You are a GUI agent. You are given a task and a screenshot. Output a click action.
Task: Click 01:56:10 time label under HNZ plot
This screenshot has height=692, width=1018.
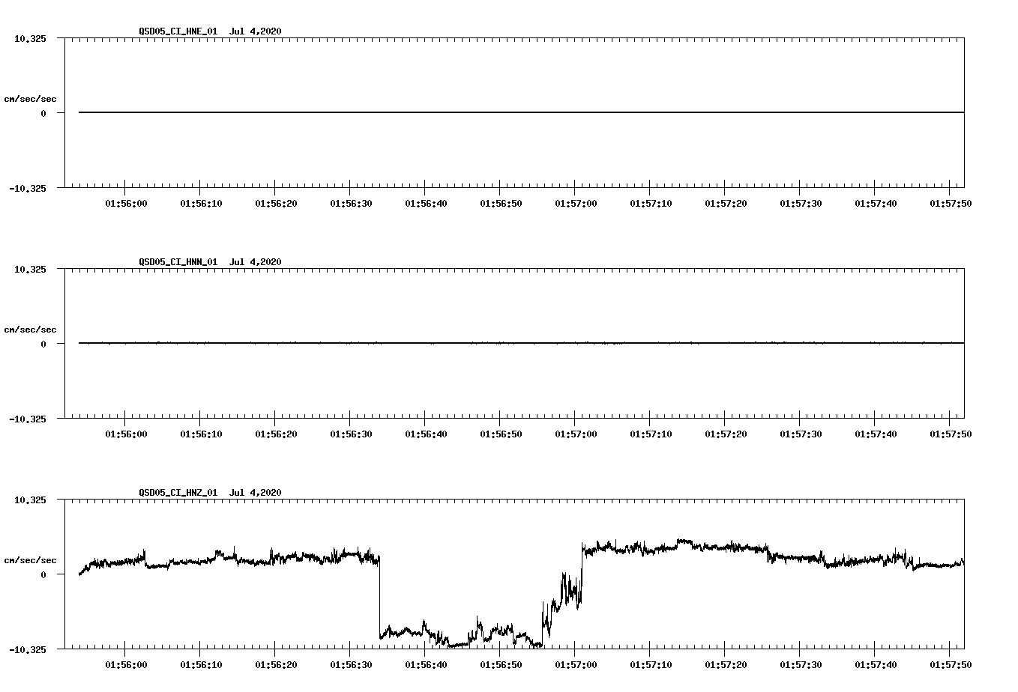(x=201, y=665)
